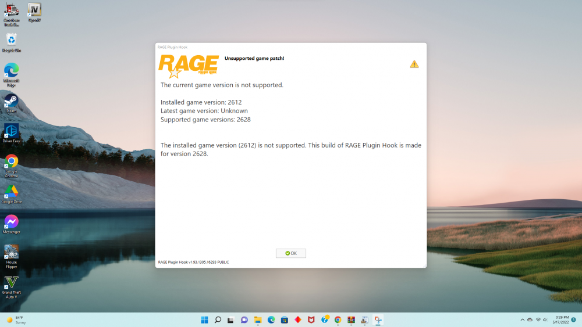The height and width of the screenshot is (327, 582).
Task: Click the yellow warning triangle icon
Action: click(x=414, y=64)
